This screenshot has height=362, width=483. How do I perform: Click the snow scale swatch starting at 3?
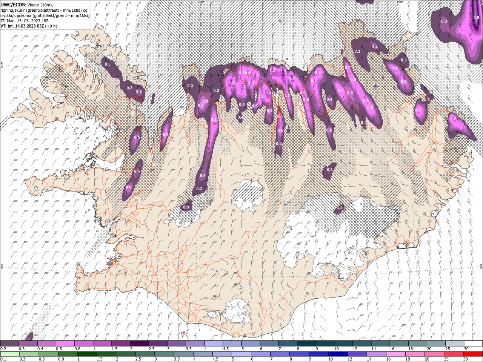point(177,344)
